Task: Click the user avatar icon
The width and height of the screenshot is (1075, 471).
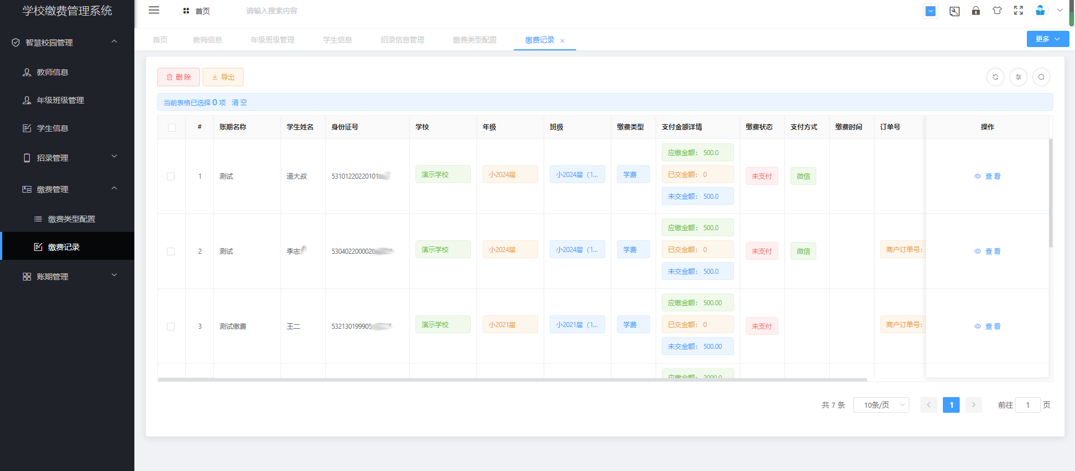Action: pyautogui.click(x=1040, y=11)
